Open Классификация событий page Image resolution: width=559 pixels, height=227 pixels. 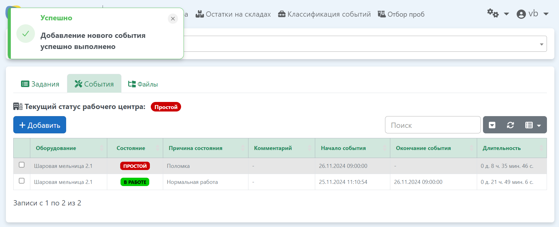click(x=324, y=14)
